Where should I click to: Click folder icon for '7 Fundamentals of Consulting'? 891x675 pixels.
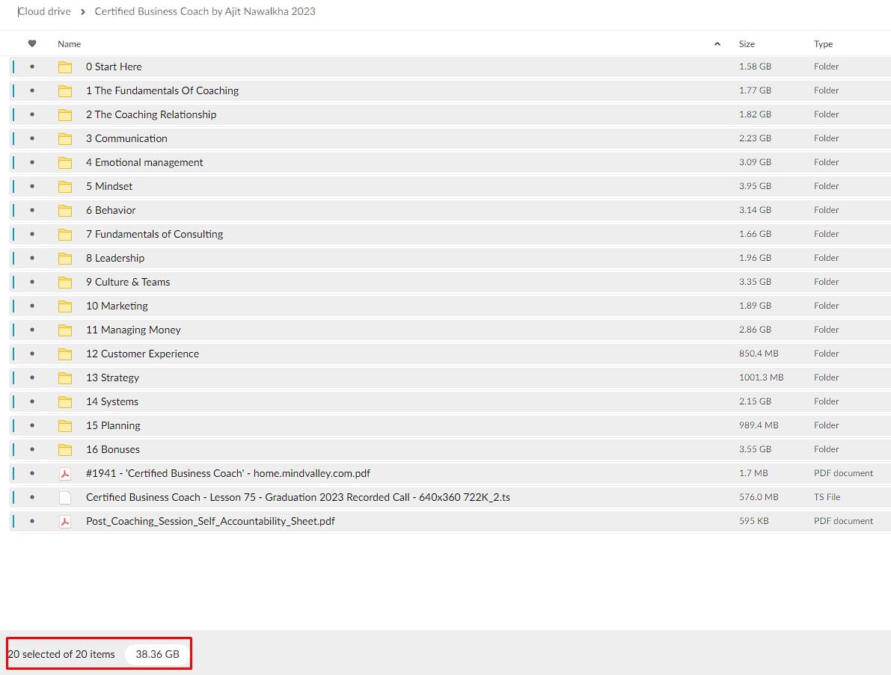point(65,235)
